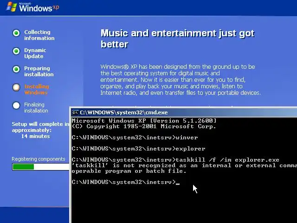Click the 'Preparing installation' label
Viewport: 297px width, 223px height.
pos(39,71)
